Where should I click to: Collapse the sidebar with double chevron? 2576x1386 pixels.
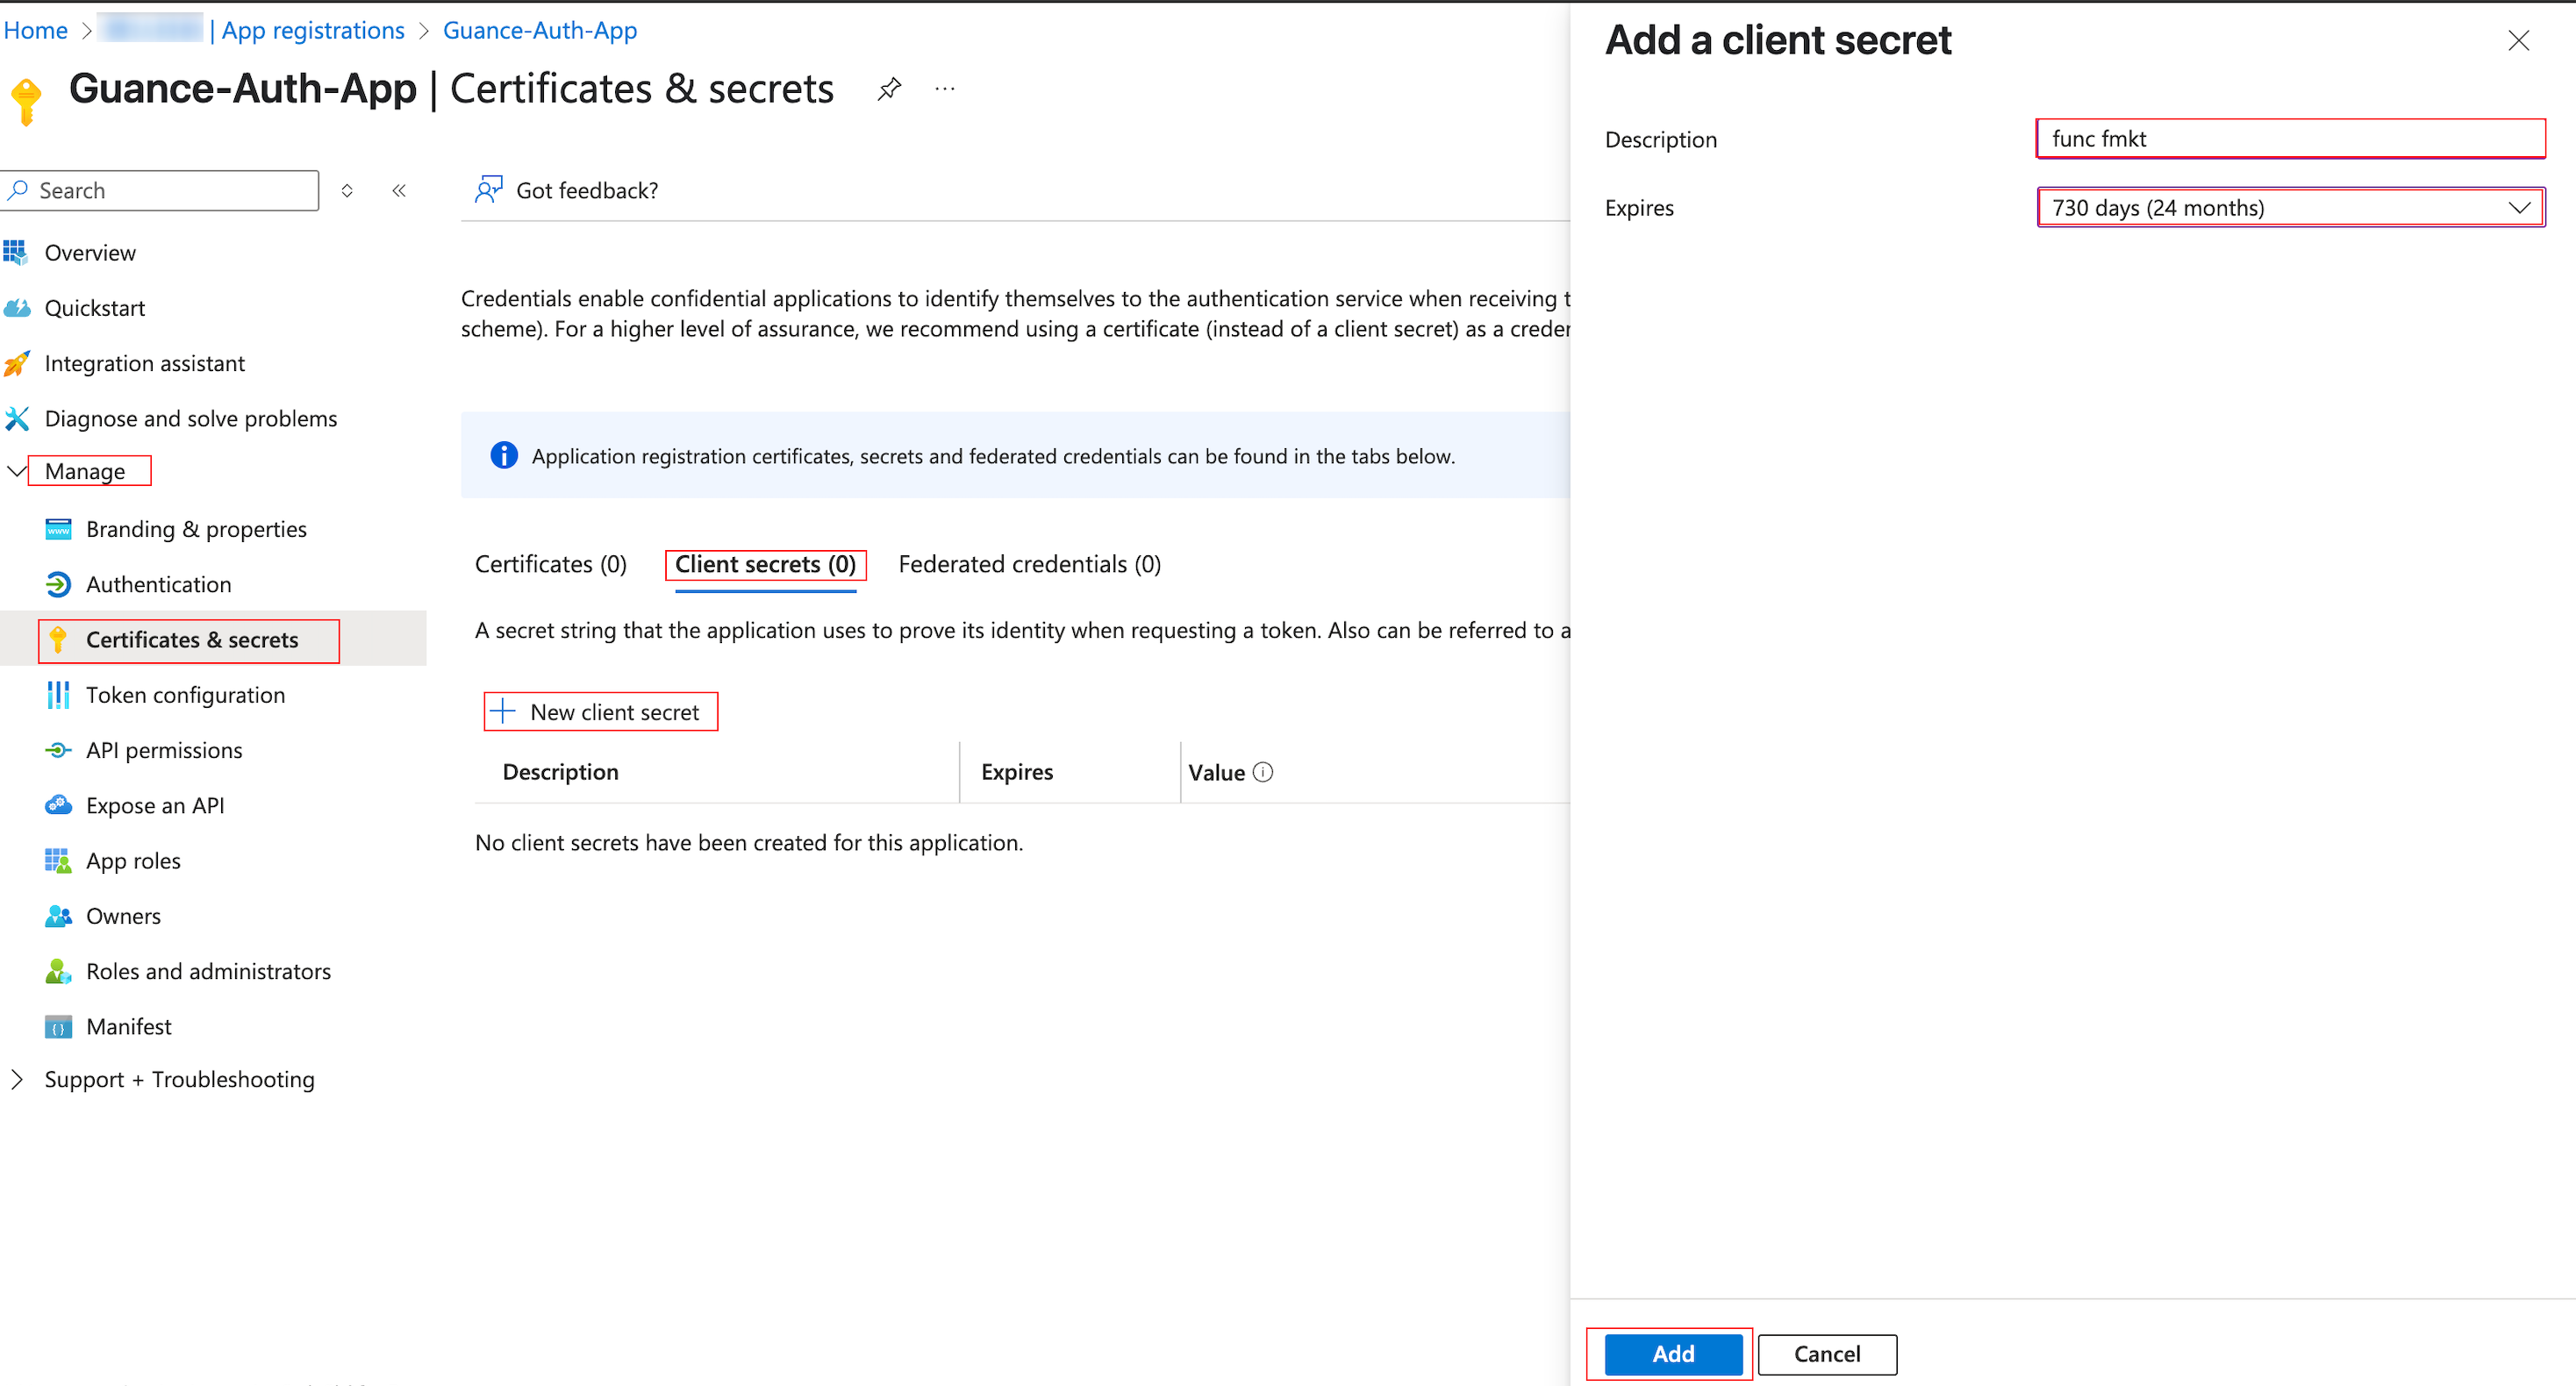click(x=399, y=190)
